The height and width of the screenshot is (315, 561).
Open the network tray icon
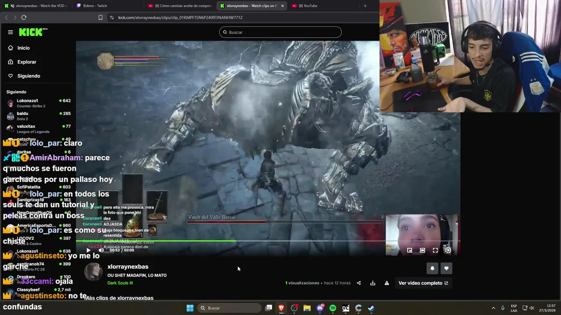pos(525,308)
